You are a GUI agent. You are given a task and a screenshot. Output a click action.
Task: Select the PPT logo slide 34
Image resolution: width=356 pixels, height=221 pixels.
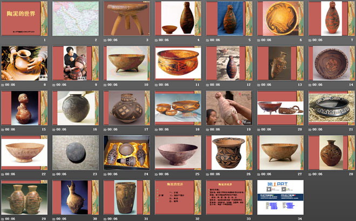click(280, 197)
